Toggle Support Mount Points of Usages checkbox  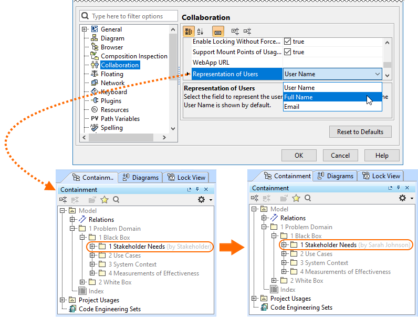tap(287, 52)
